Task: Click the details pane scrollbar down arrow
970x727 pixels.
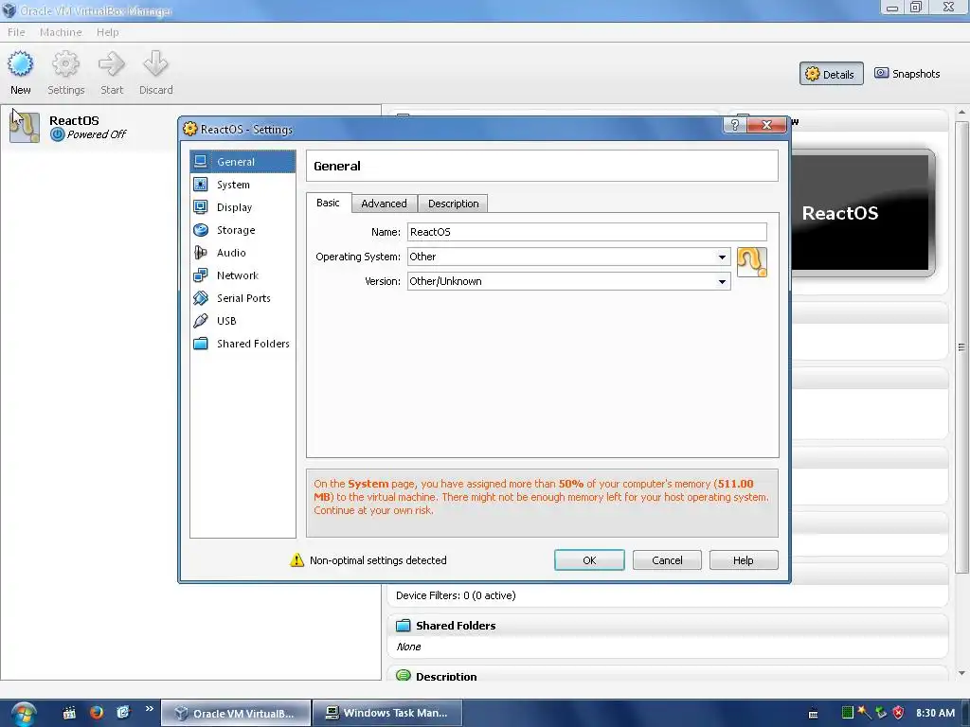Action: click(x=961, y=673)
